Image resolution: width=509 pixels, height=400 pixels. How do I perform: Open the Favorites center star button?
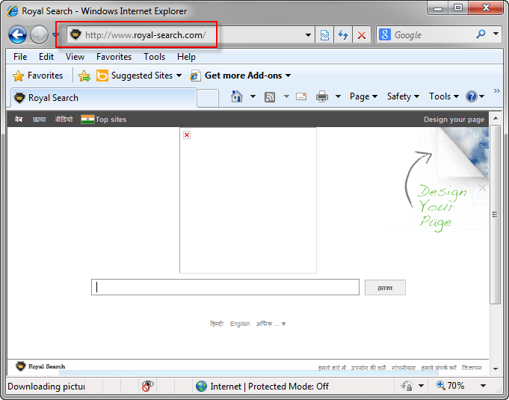point(37,76)
